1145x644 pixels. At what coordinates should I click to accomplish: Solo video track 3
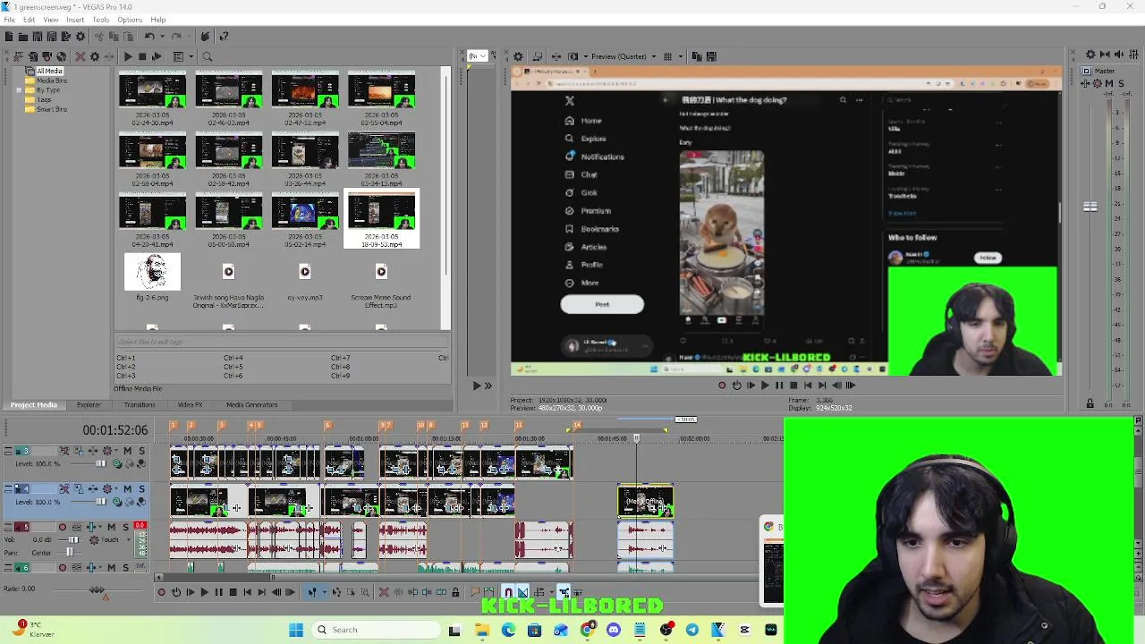click(x=140, y=451)
